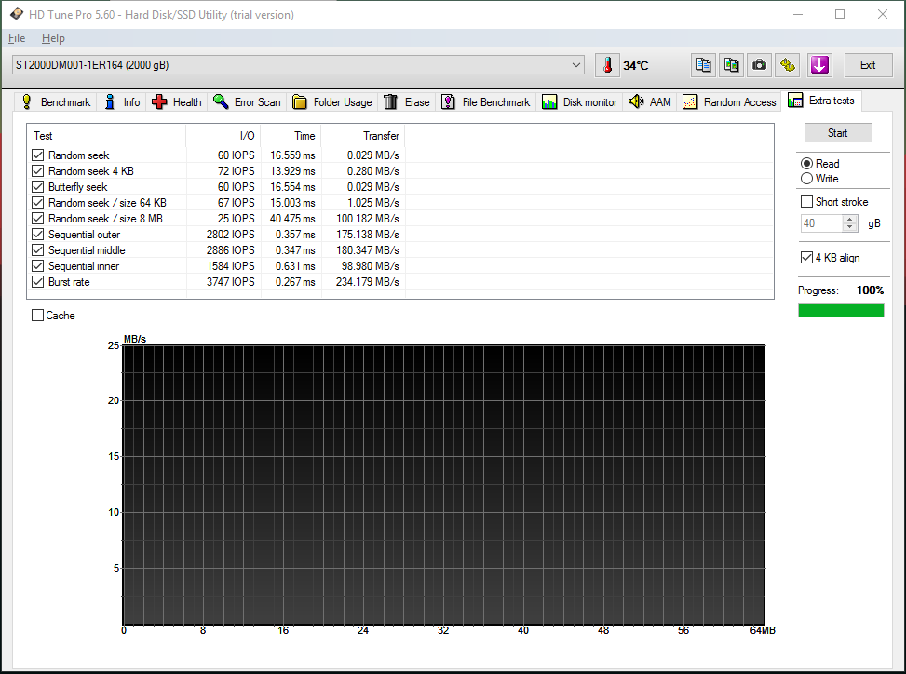The width and height of the screenshot is (906, 674).
Task: Click the 98.980 MB/s transfer value
Action: [371, 265]
